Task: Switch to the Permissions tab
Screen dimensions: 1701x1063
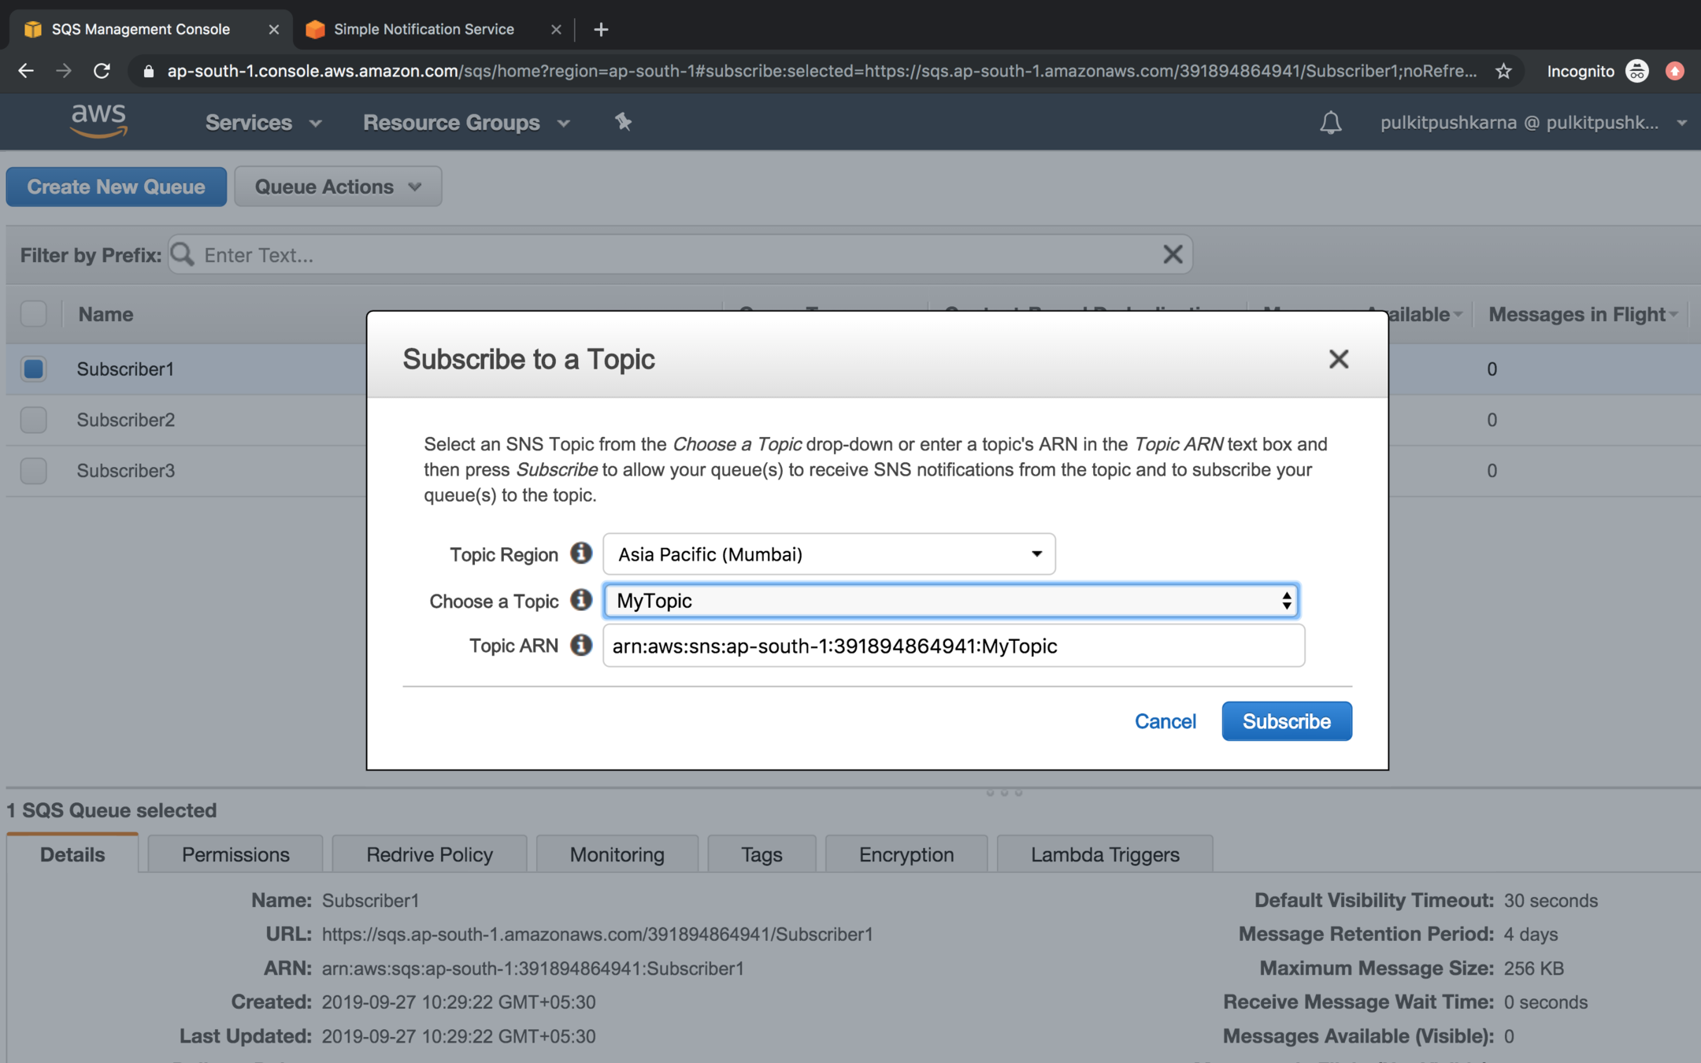Action: [235, 854]
